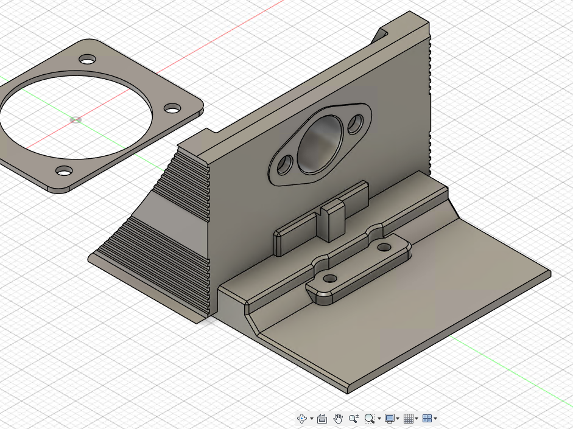Select the Pan hand tool
Screen dimensions: 573x429
(x=338, y=419)
